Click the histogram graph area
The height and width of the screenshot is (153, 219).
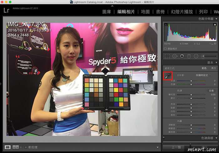[190, 32]
